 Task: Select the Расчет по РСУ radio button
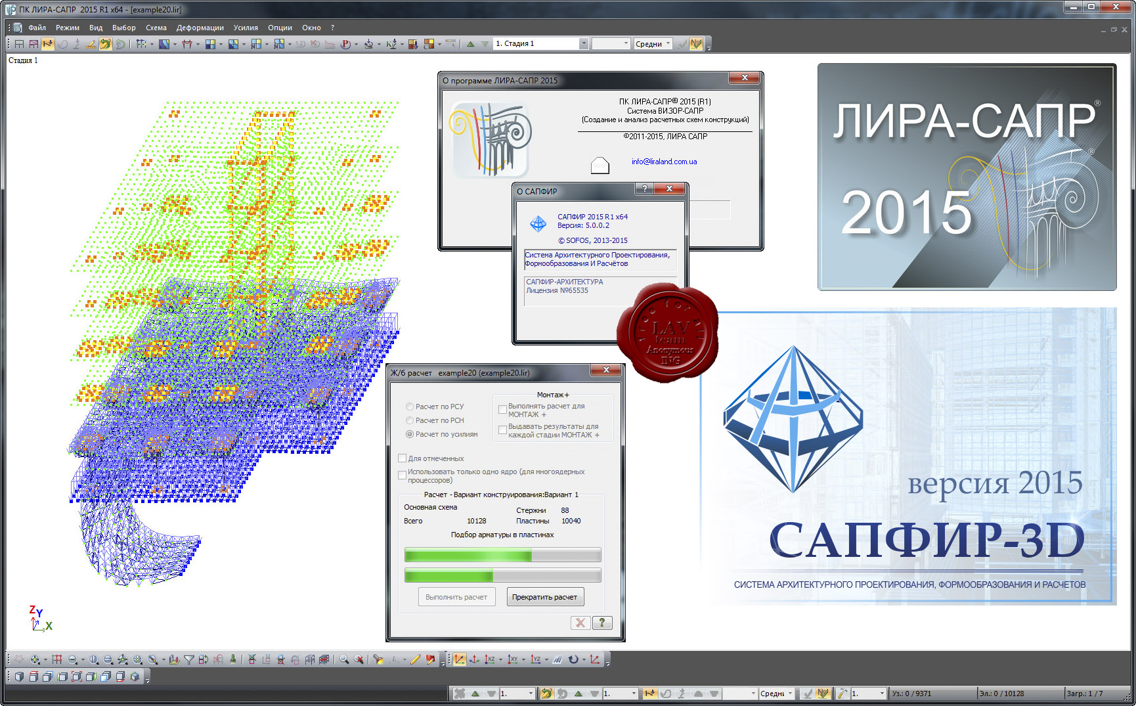pyautogui.click(x=410, y=407)
